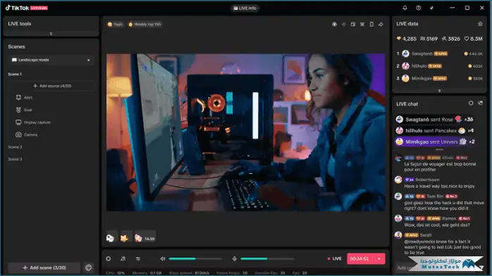Click Add source (4/20)
This screenshot has height=276, width=492.
52,86
